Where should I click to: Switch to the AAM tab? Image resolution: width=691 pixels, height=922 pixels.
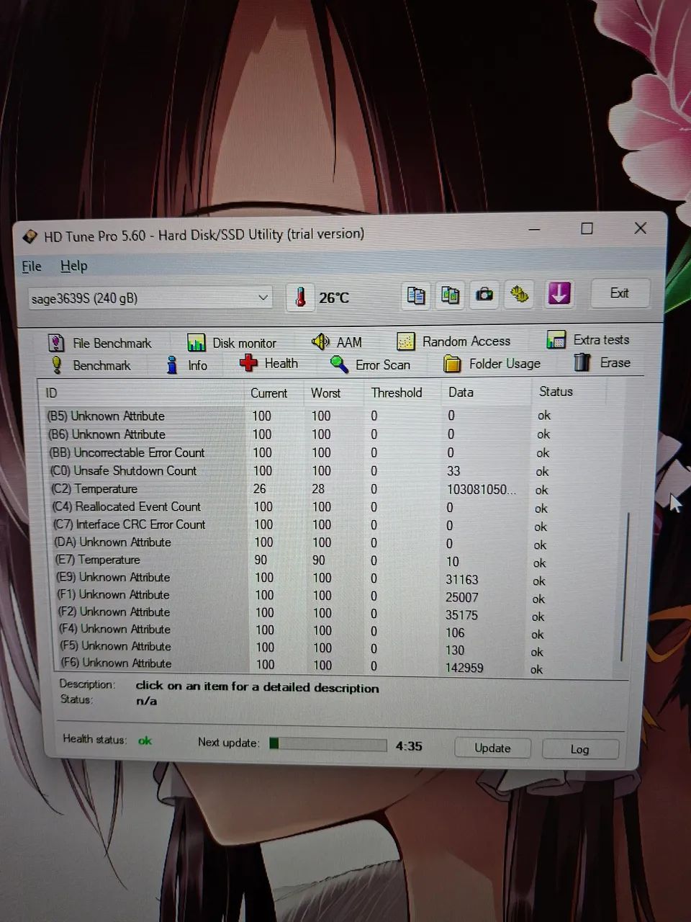click(x=337, y=342)
